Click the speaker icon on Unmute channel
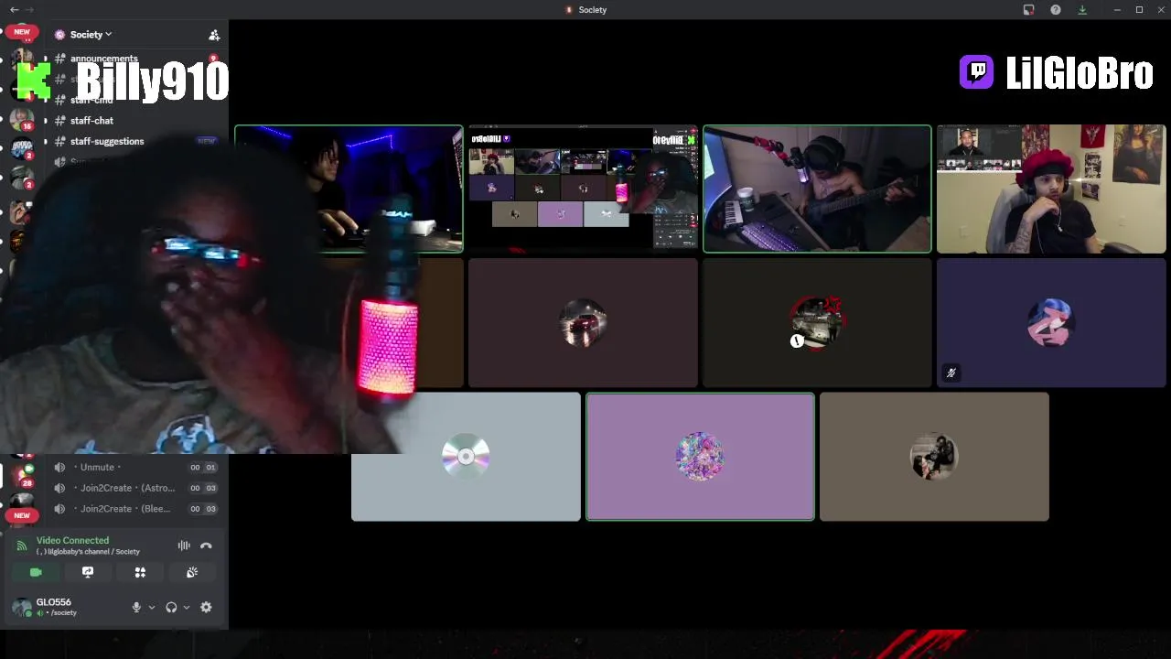The image size is (1171, 659). 59,467
